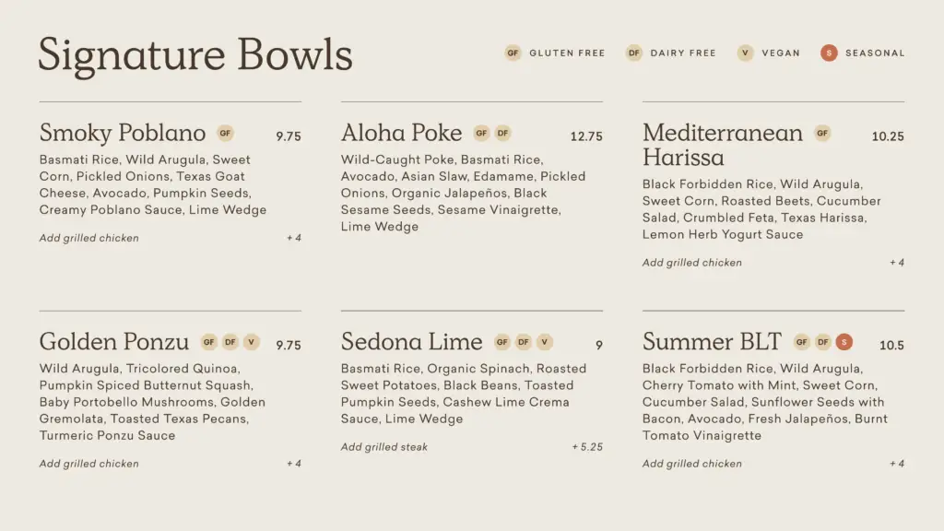Click the GF badge beside Smoky Poblano
Image resolution: width=944 pixels, height=531 pixels.
point(225,133)
